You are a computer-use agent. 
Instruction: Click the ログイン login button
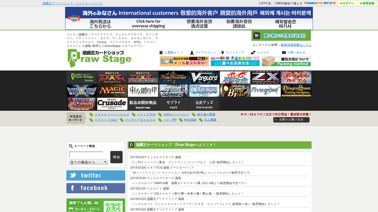coord(347,3)
